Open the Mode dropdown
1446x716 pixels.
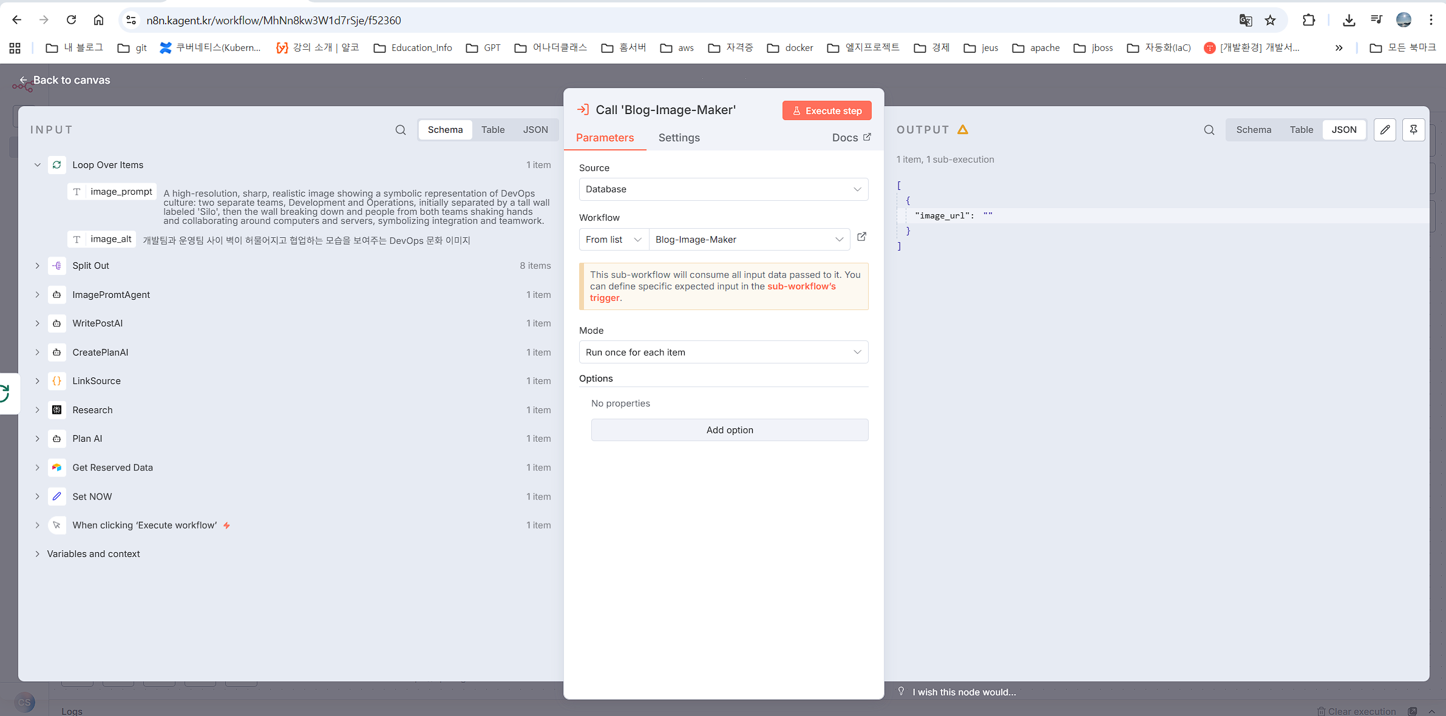(723, 353)
